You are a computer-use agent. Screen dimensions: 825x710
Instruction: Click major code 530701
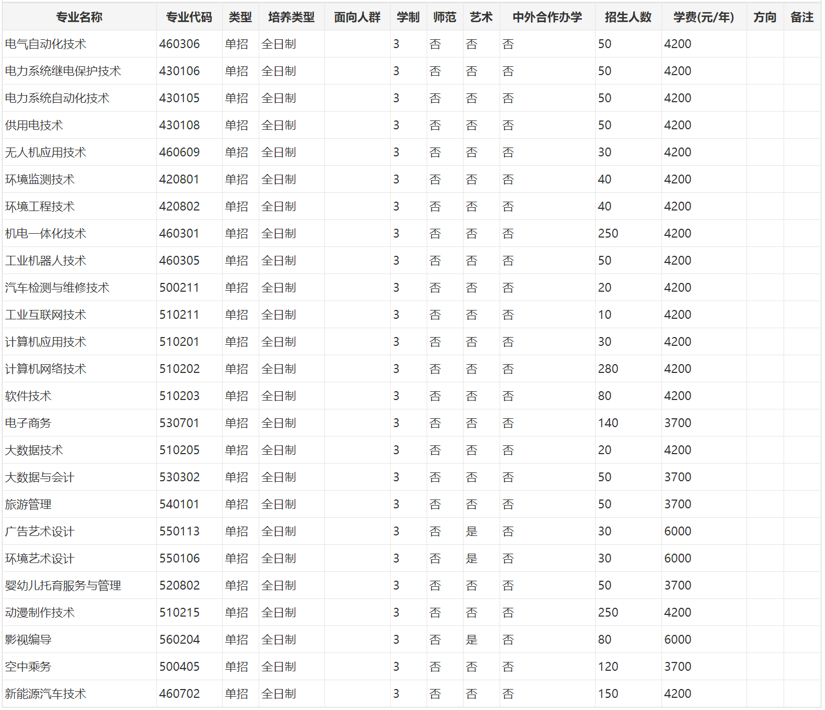pyautogui.click(x=180, y=423)
